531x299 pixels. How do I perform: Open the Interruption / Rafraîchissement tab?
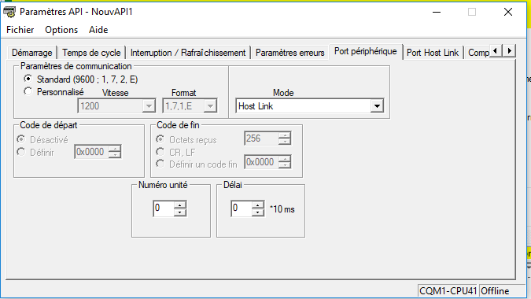(188, 53)
